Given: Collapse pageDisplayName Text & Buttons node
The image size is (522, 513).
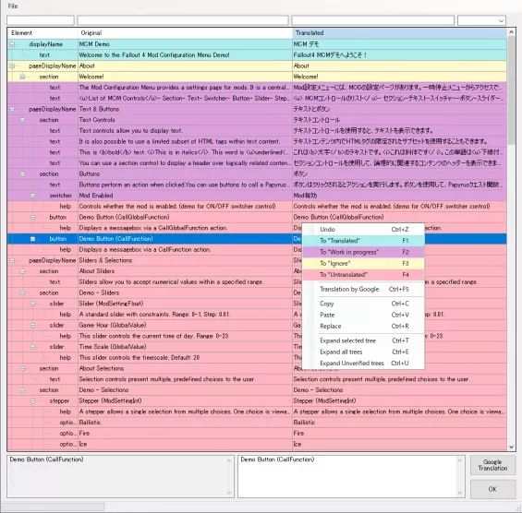Looking at the screenshot, I should pos(12,109).
